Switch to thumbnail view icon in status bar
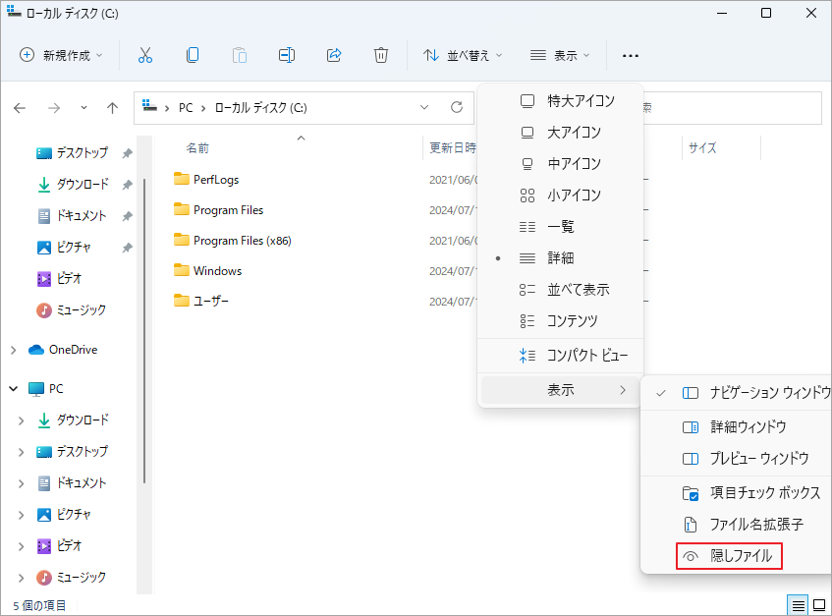This screenshot has height=616, width=832. click(x=818, y=604)
